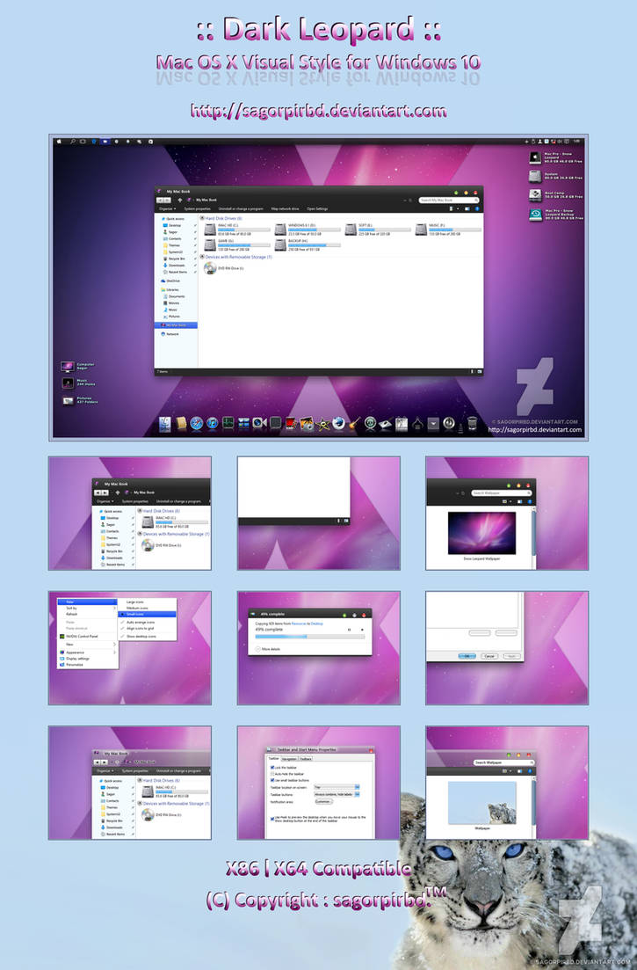Pause the 49% complete file copy
The width and height of the screenshot is (637, 970).
point(349,630)
